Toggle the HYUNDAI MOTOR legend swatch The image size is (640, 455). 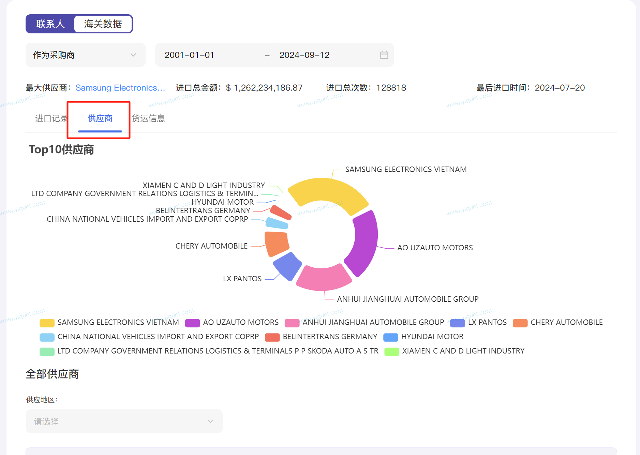click(391, 337)
